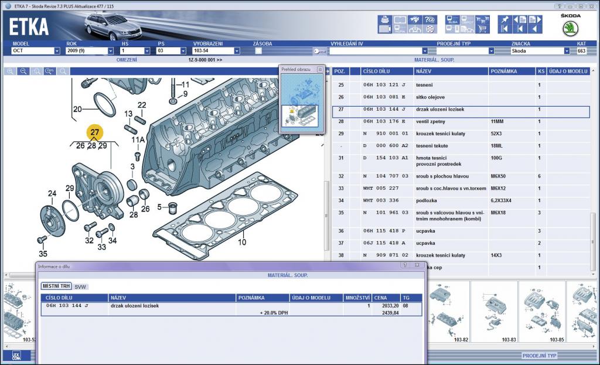Click the LexCom logo at the bottom left
This screenshot has width=600, height=365.
pyautogui.click(x=16, y=356)
